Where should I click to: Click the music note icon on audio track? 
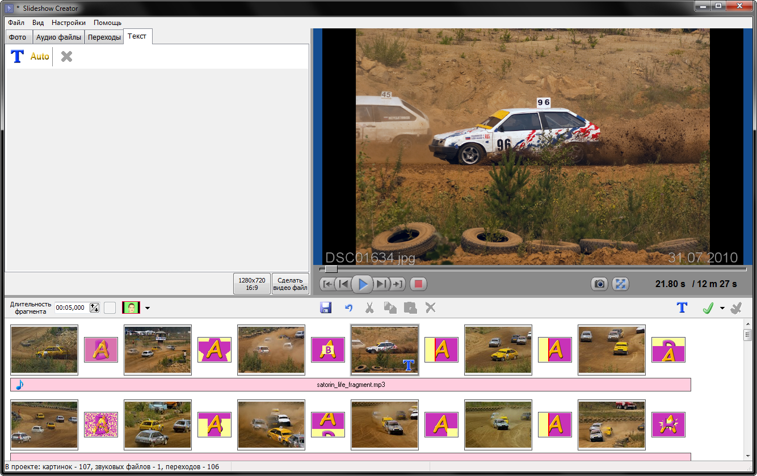[19, 385]
